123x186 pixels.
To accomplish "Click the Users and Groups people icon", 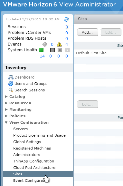I will point(11,84).
